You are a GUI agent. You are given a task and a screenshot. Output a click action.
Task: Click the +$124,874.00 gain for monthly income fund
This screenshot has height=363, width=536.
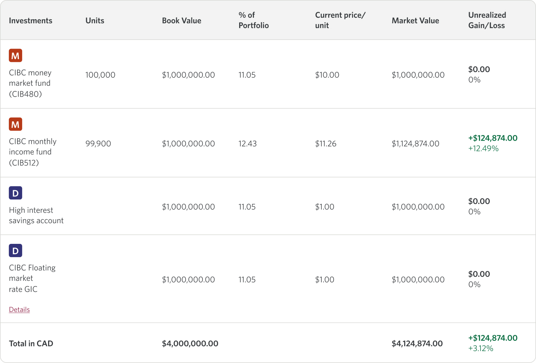tap(493, 138)
